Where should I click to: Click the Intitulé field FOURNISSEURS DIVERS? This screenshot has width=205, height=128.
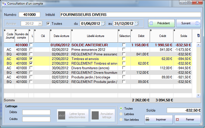[130, 15]
